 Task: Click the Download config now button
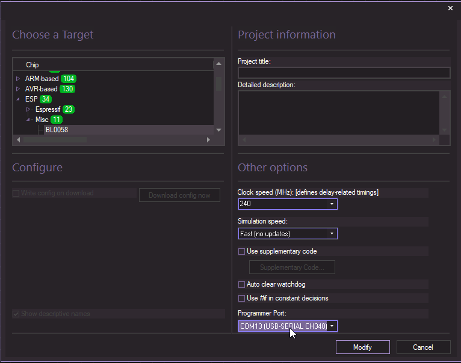pyautogui.click(x=179, y=195)
